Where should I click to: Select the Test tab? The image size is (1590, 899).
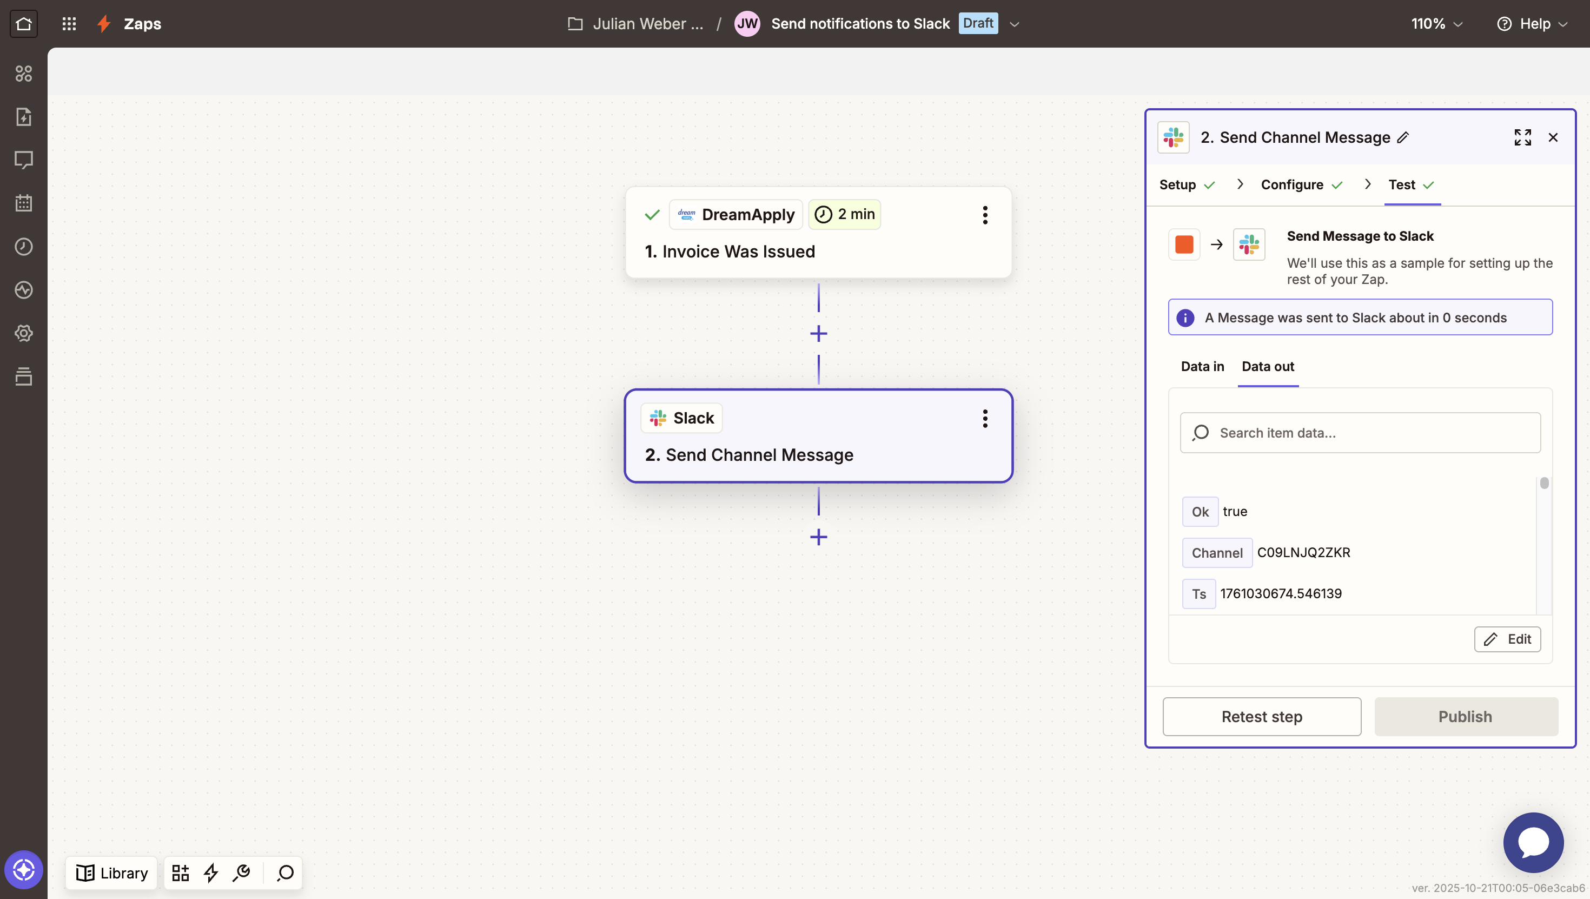coord(1412,184)
